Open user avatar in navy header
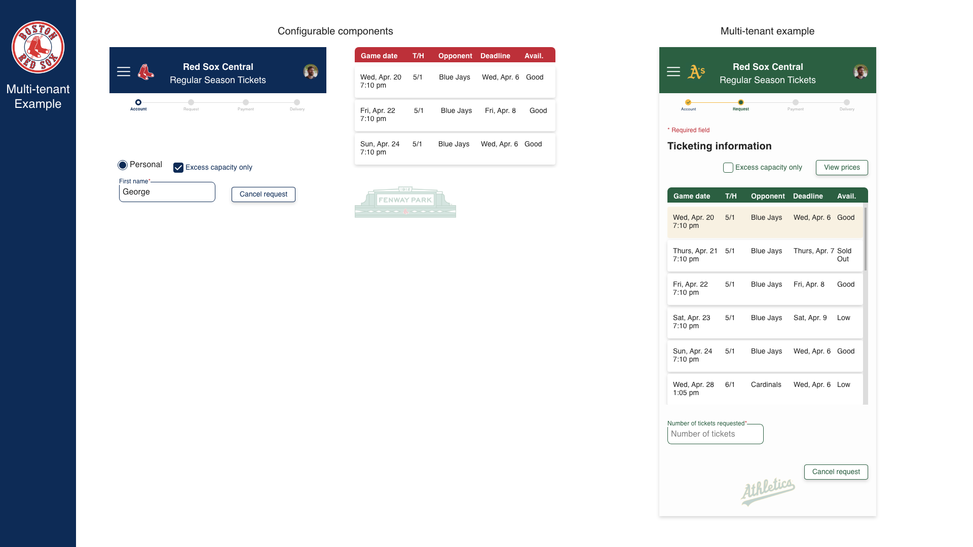Image resolution: width=973 pixels, height=547 pixels. (x=311, y=72)
